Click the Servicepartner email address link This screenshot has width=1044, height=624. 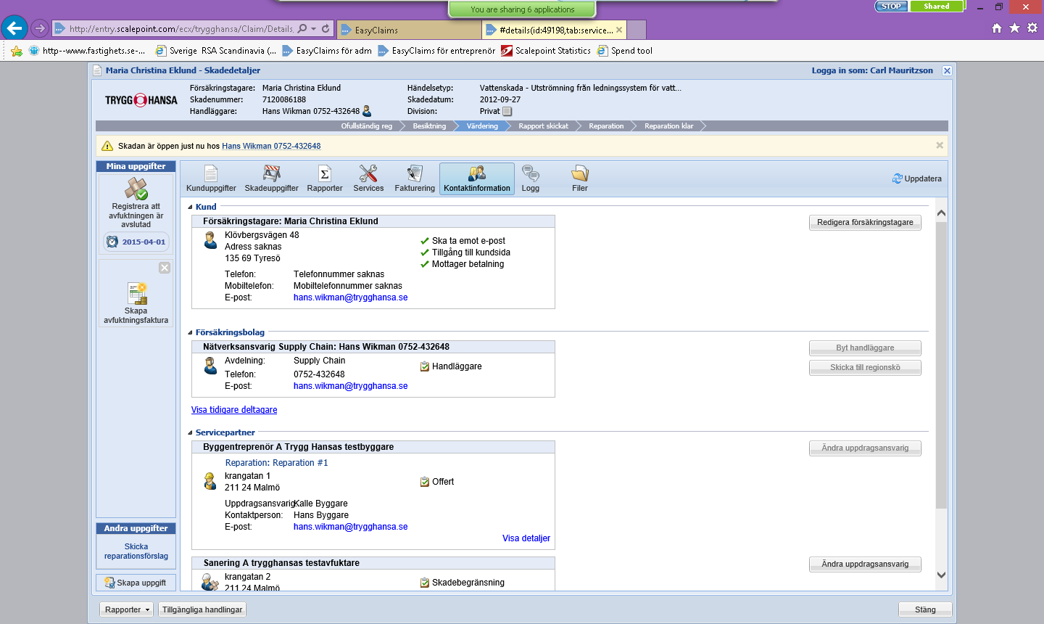click(350, 527)
